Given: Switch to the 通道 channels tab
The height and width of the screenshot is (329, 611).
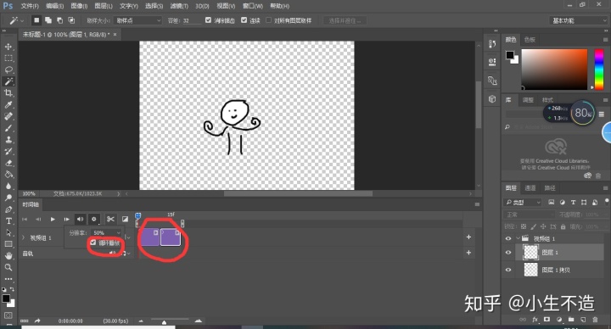Looking at the screenshot, I should tap(530, 188).
